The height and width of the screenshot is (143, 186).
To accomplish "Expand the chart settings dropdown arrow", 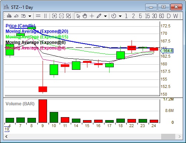I will point(30,16).
